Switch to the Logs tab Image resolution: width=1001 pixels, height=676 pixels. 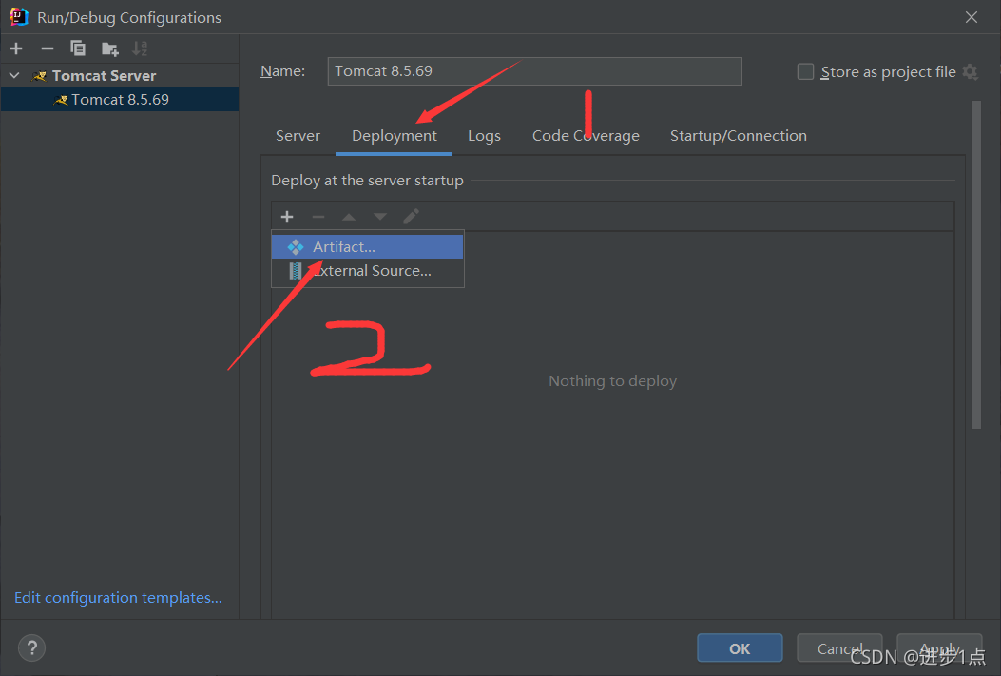point(484,135)
